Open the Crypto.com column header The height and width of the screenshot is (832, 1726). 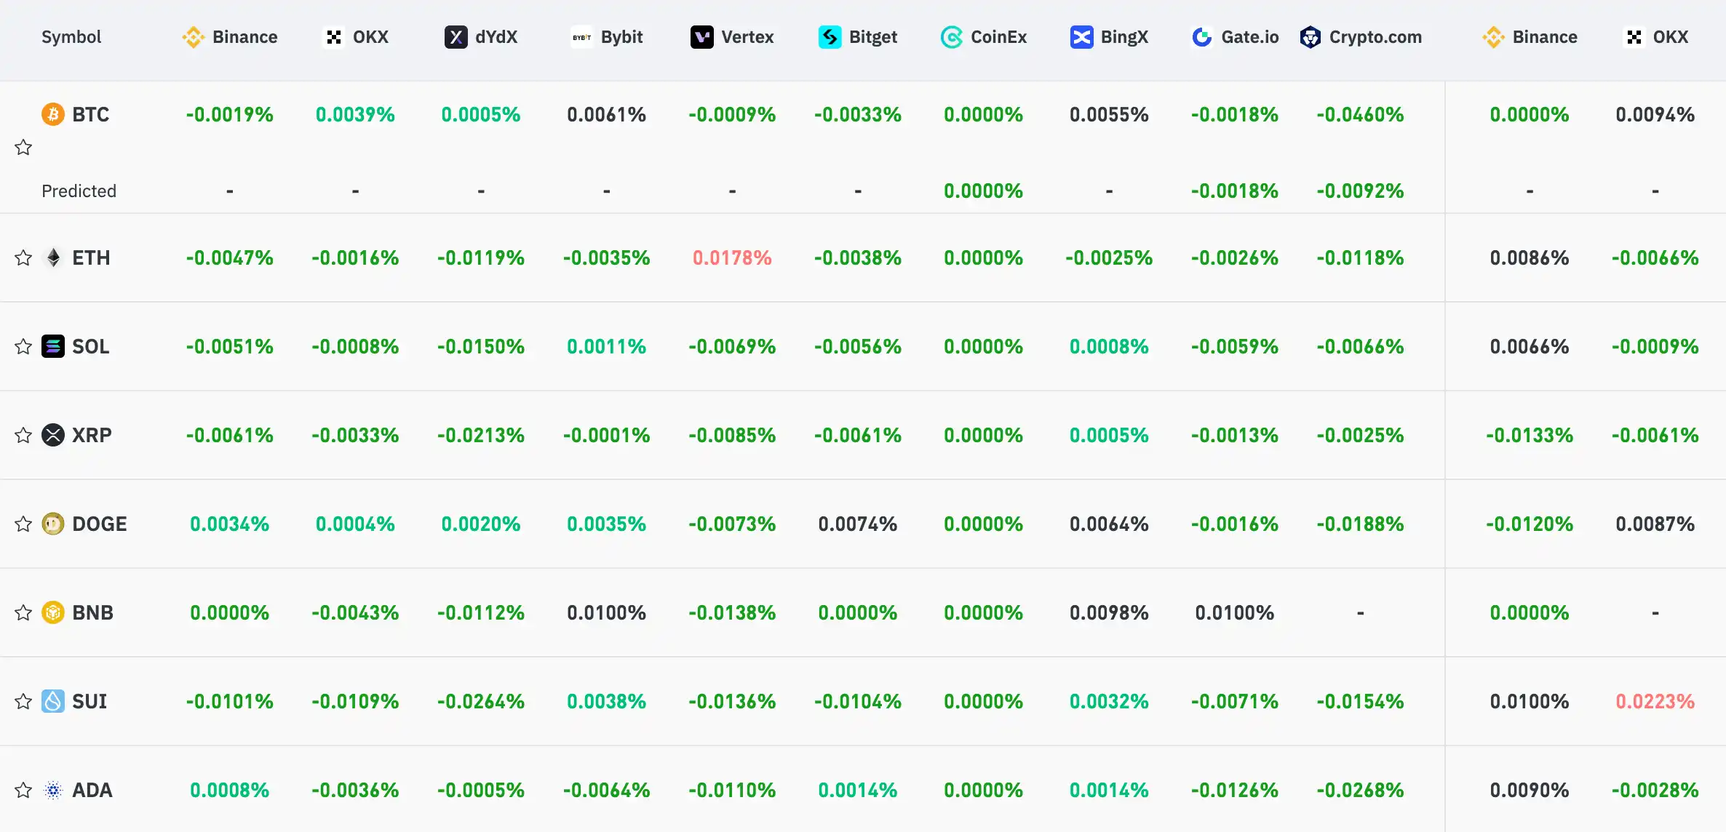[x=1361, y=37]
